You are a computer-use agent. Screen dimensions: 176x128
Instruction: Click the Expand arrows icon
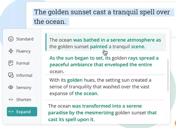11,112
